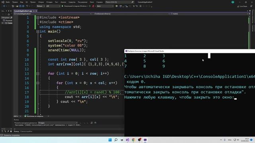Click the debug console taskbar icon
This screenshot has height=143, width=255.
coord(145,140)
